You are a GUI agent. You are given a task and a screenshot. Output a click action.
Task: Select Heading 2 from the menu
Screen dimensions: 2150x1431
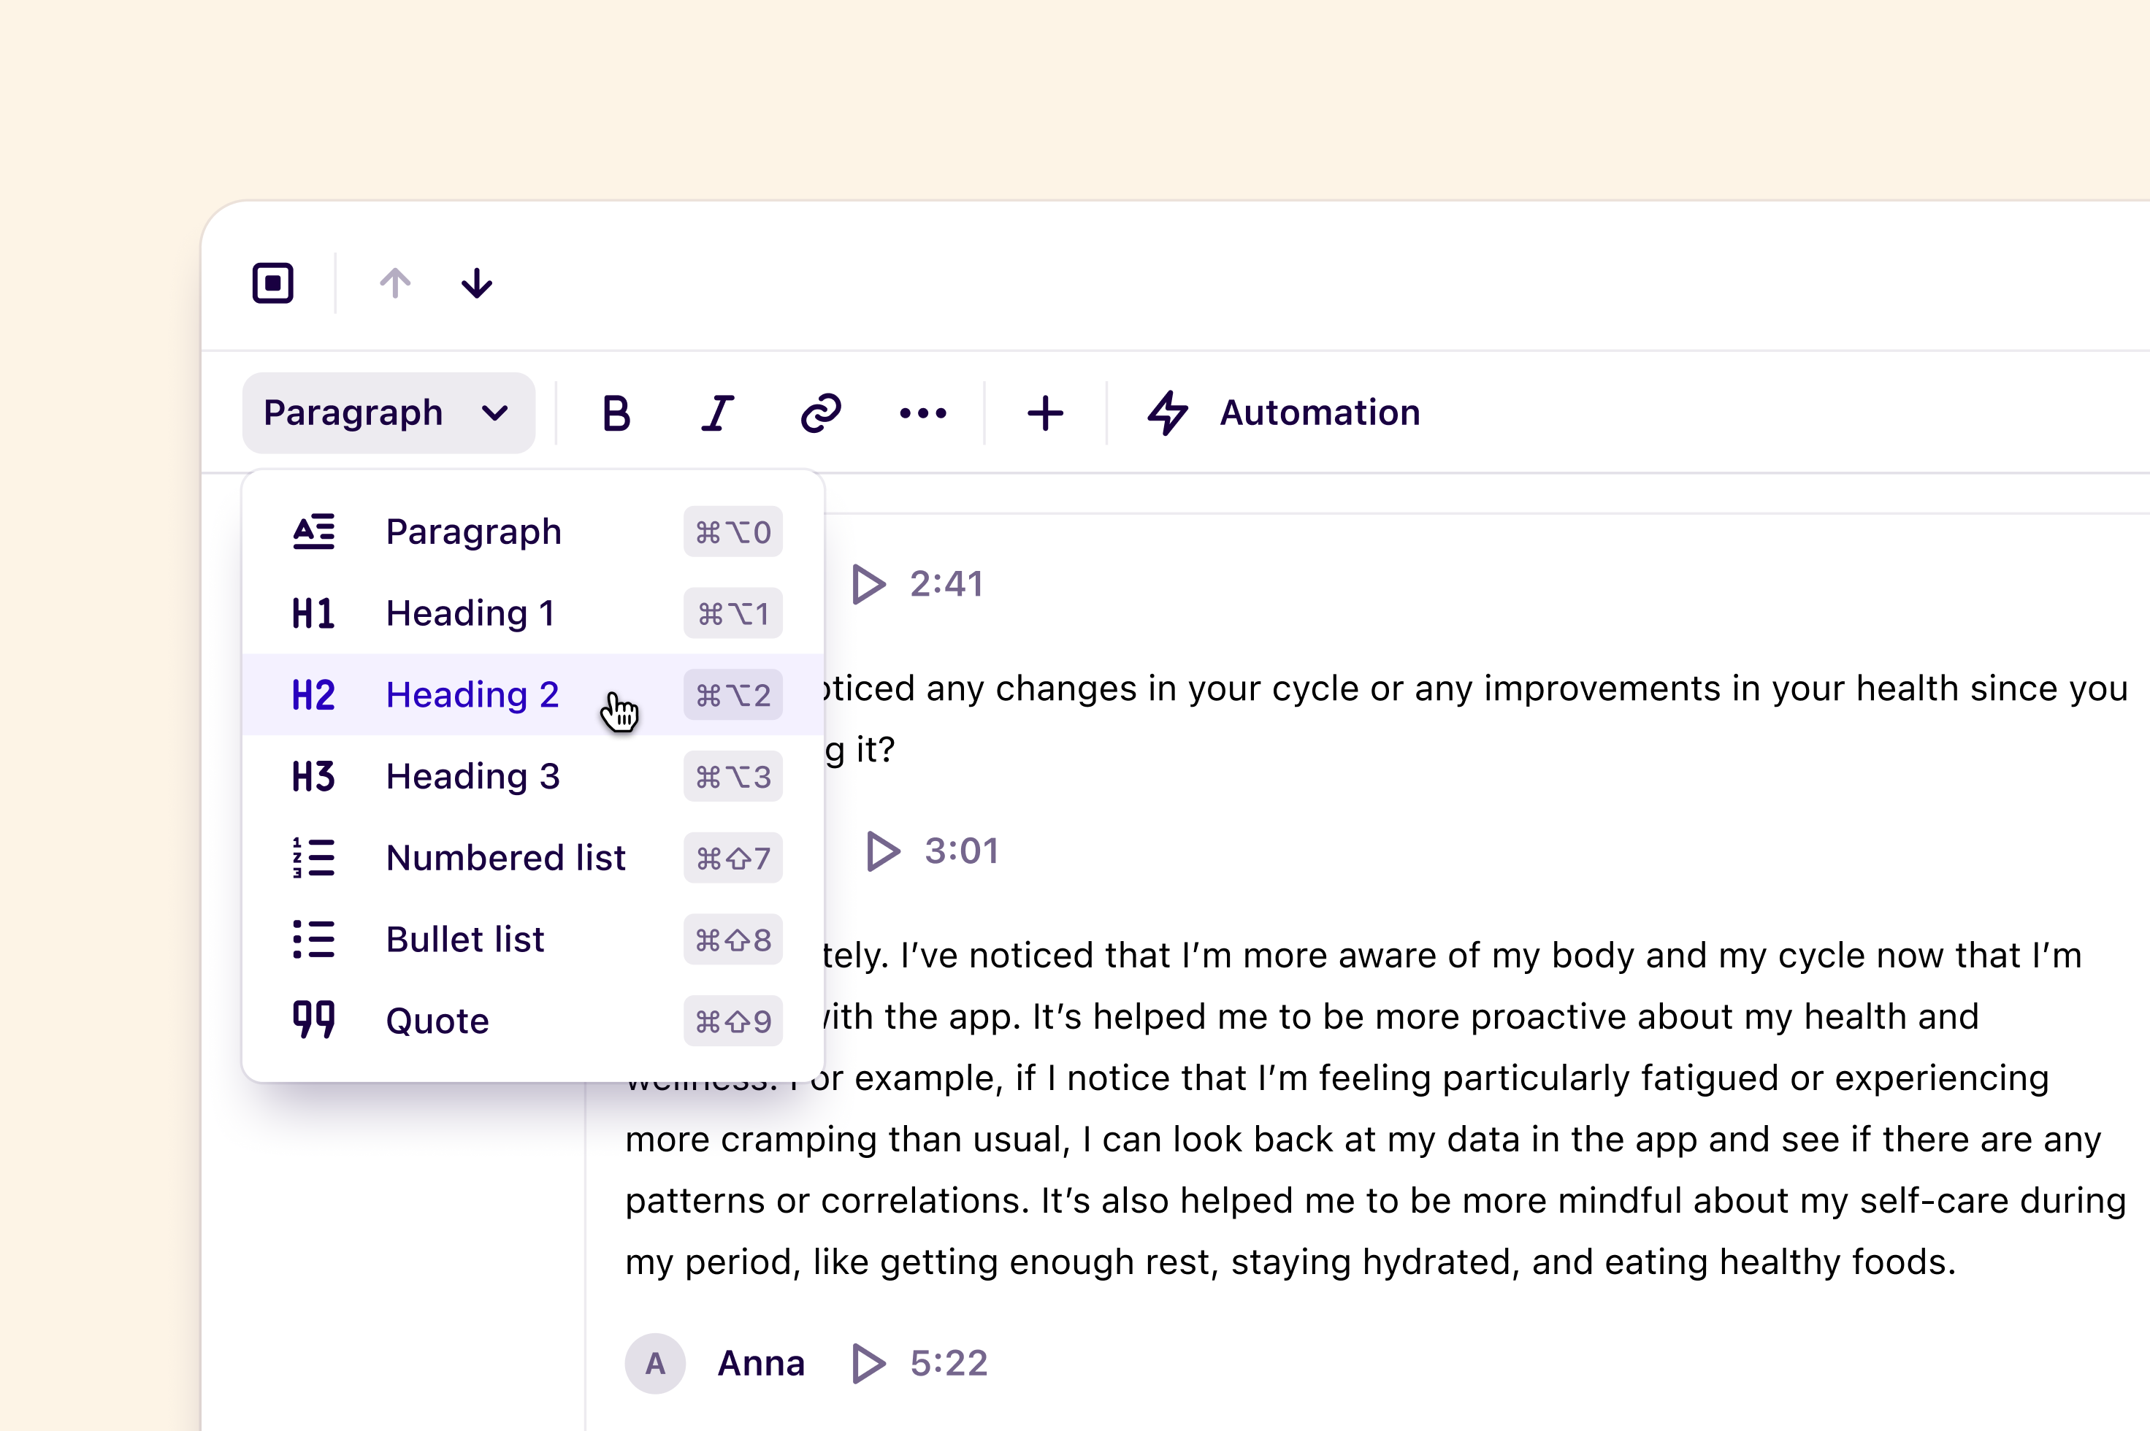point(472,694)
